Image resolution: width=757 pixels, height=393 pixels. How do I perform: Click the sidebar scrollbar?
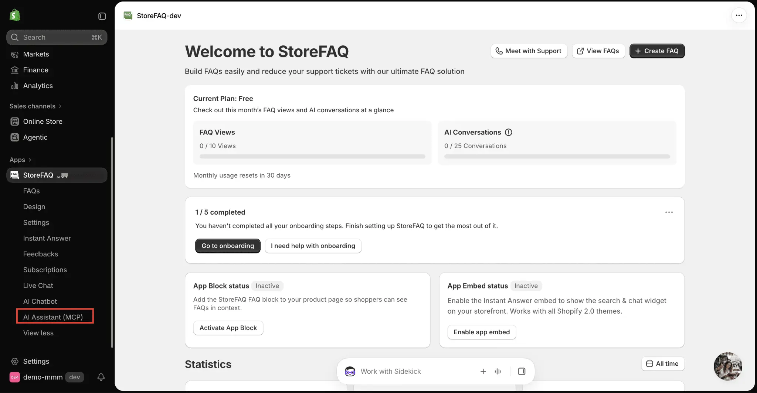pos(112,242)
